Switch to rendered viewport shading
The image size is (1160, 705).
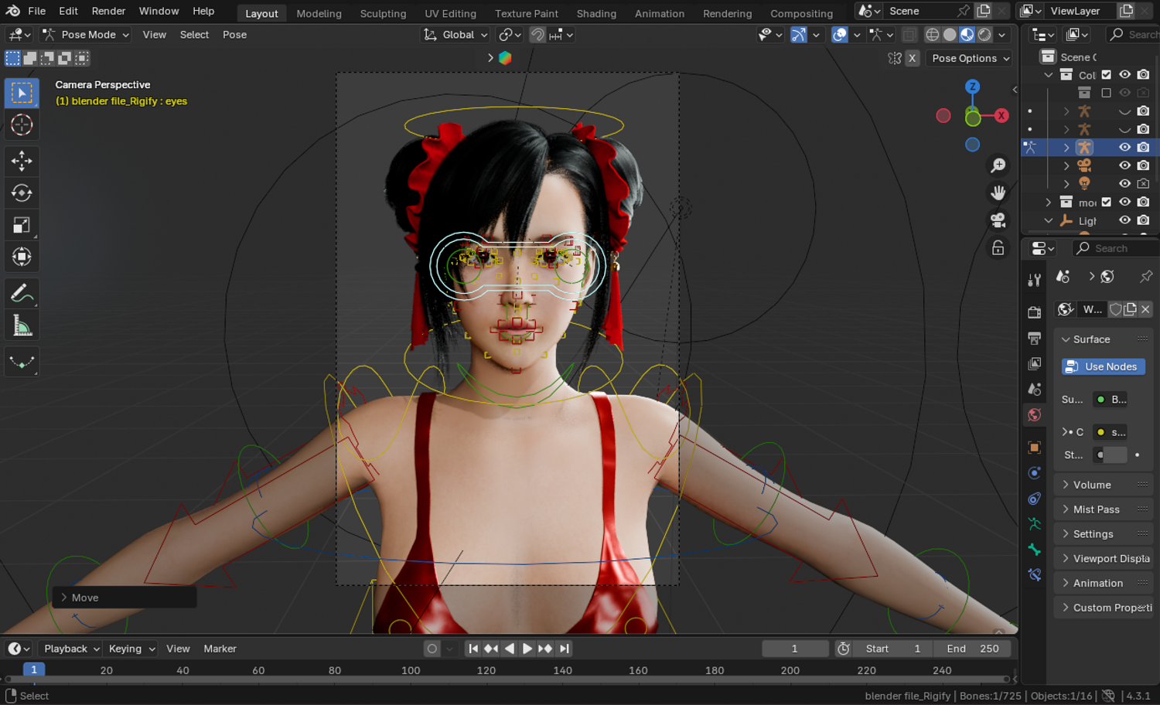tap(984, 35)
